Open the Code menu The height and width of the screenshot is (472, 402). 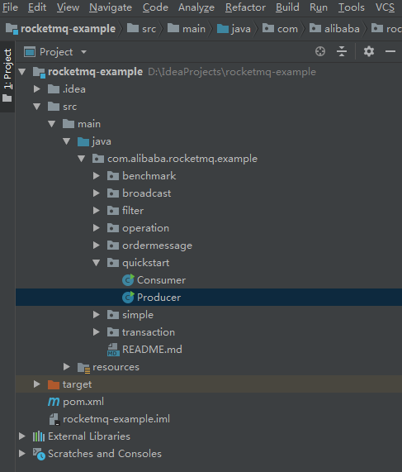coord(155,7)
